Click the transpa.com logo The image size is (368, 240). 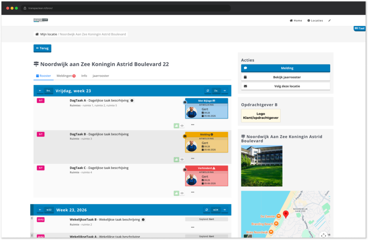coord(41,20)
